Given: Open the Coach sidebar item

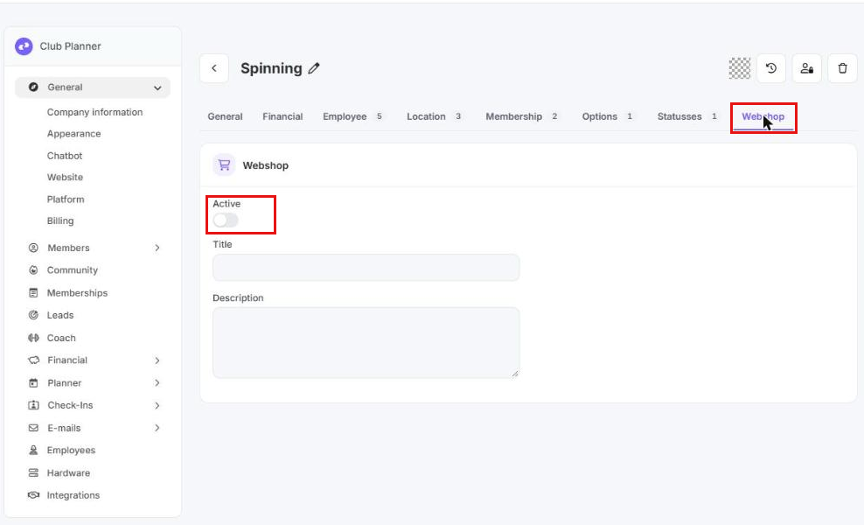Looking at the screenshot, I should pos(61,338).
